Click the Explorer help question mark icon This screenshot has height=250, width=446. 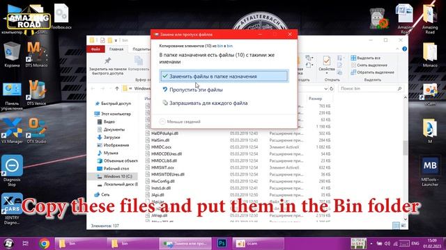tap(404, 49)
